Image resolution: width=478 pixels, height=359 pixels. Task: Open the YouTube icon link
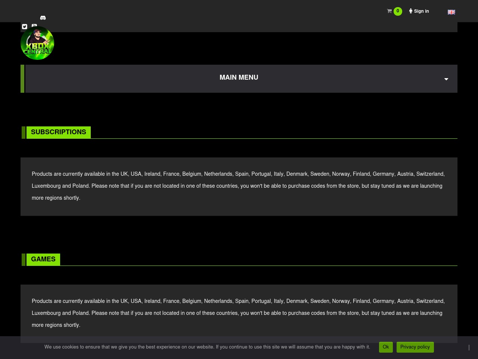click(x=34, y=26)
